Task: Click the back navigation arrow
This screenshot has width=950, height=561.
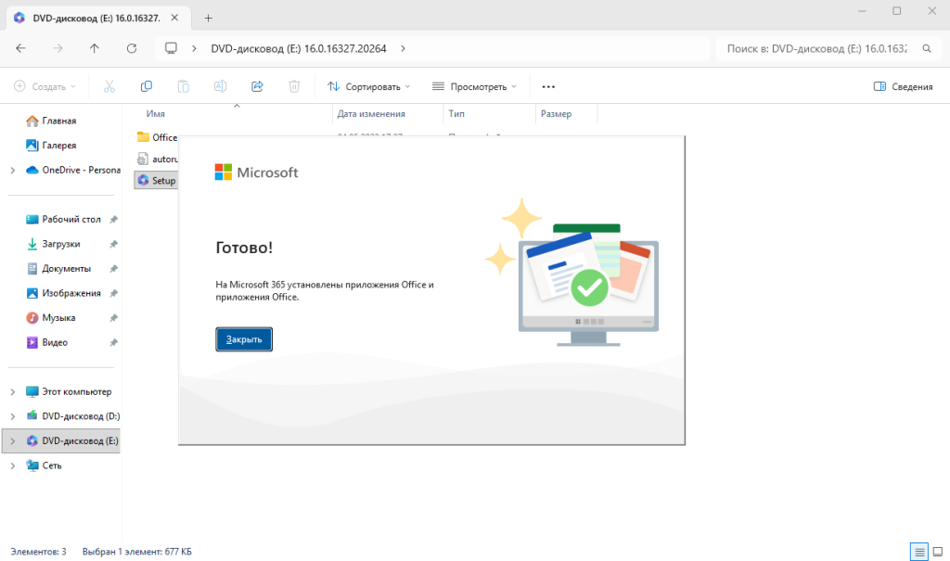Action: tap(20, 48)
